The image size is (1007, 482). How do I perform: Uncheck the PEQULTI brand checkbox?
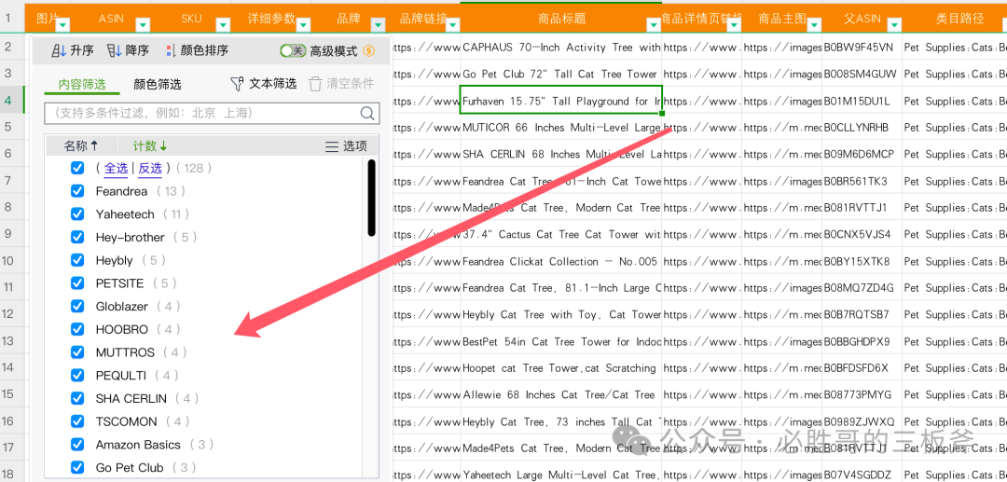[77, 375]
